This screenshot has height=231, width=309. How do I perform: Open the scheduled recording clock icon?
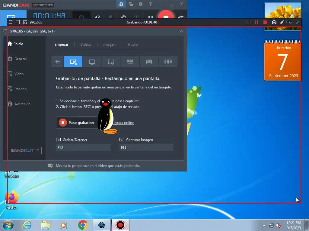coord(141,4)
